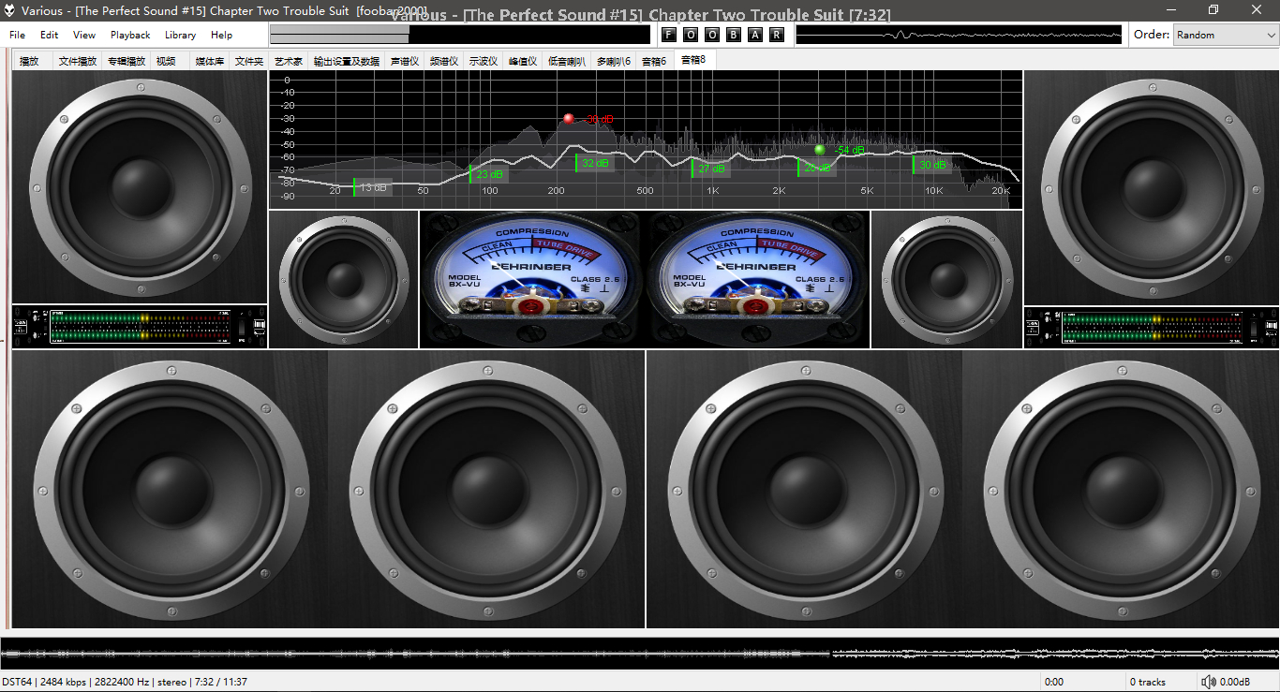Viewport: 1280px width, 692px height.
Task: Click the oscilloscope display in the toolbar
Action: point(959,35)
